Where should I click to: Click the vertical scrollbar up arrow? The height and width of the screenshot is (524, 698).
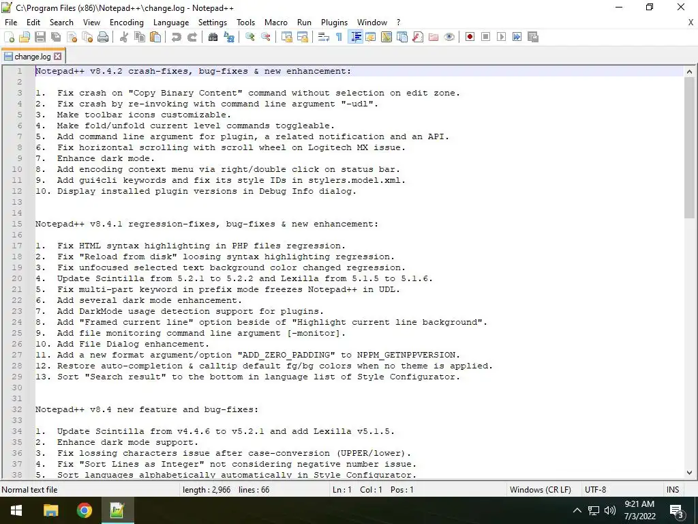coord(689,71)
